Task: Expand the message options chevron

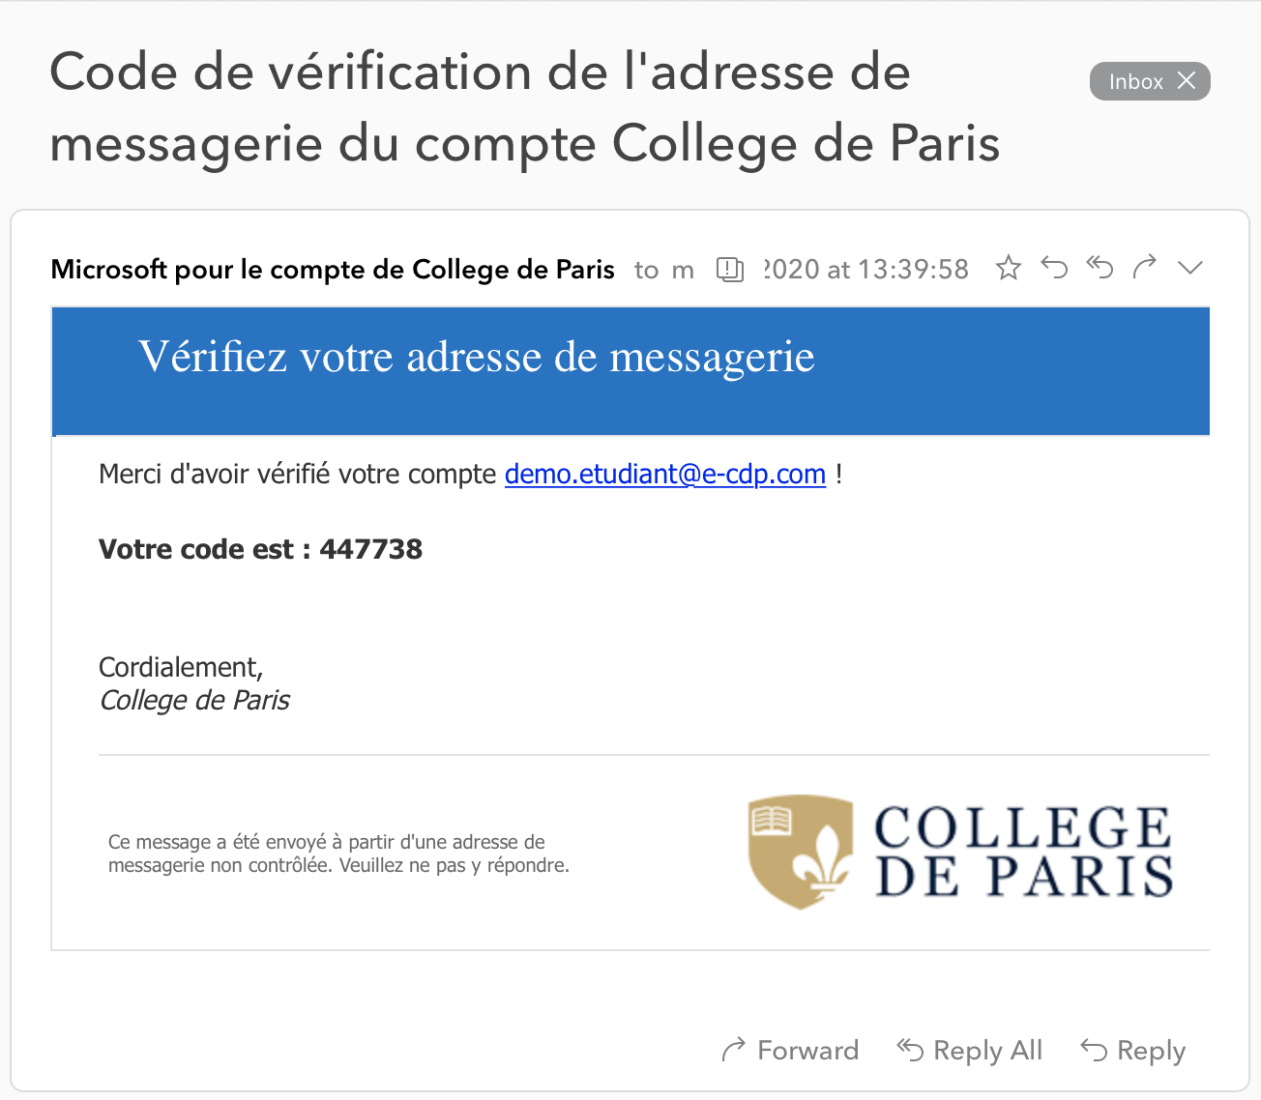Action: coord(1190,268)
